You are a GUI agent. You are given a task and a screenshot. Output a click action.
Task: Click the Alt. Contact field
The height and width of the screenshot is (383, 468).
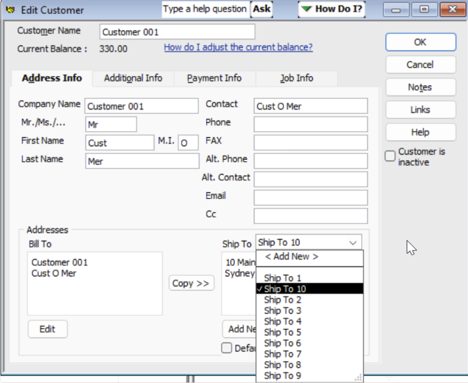(x=311, y=179)
